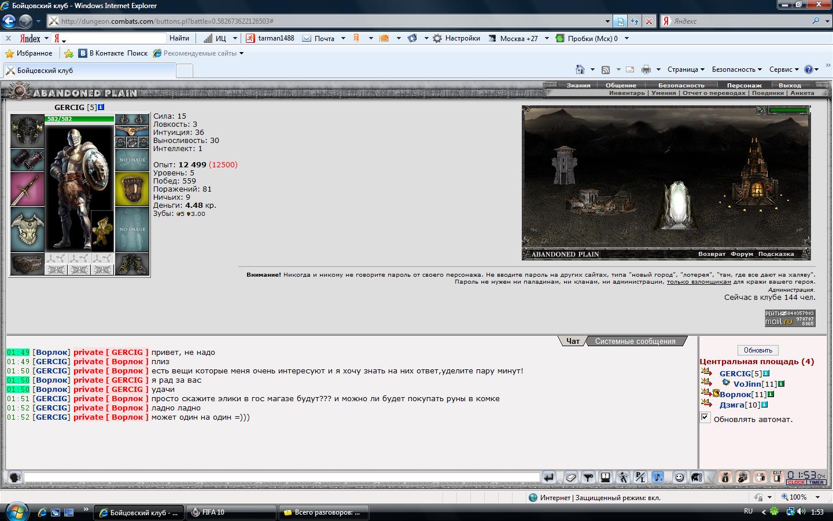Click the helmet equipment slot
Image resolution: width=833 pixels, height=521 pixels.
(27, 131)
